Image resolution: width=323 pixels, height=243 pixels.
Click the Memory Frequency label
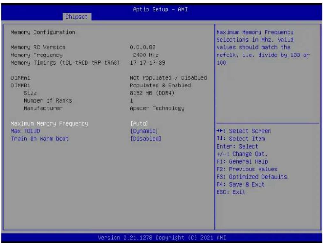tap(37, 55)
